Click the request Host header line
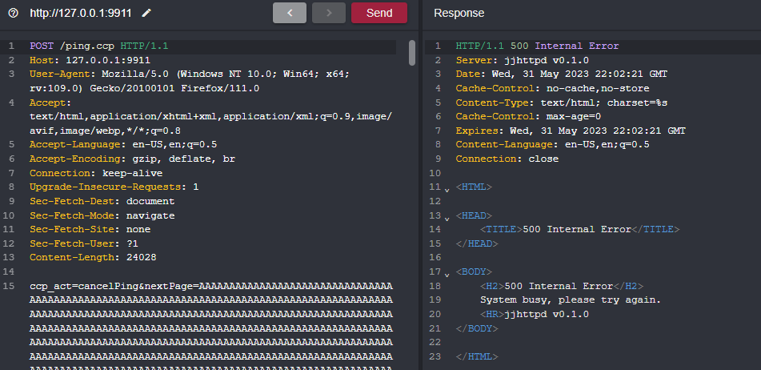The width and height of the screenshot is (761, 370). [x=90, y=60]
